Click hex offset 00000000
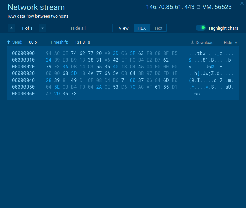This screenshot has width=246, height=208. 23,53
